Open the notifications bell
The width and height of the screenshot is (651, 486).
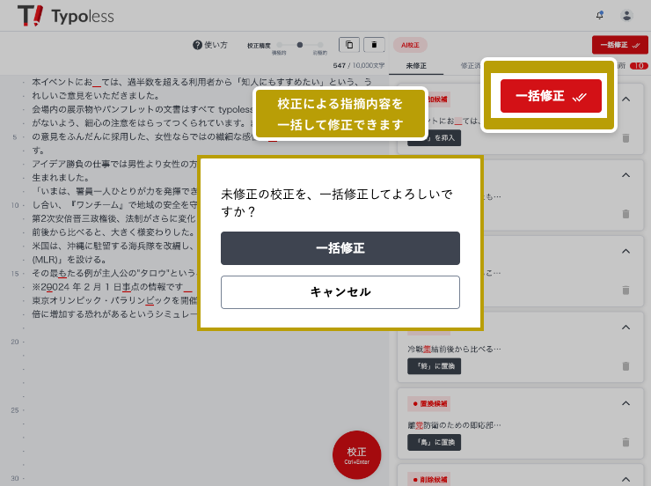(599, 16)
